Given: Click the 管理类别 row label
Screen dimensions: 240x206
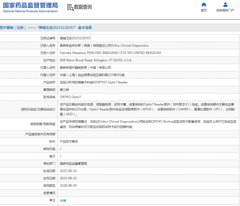Looking at the screenshot, I should (x=49, y=90).
